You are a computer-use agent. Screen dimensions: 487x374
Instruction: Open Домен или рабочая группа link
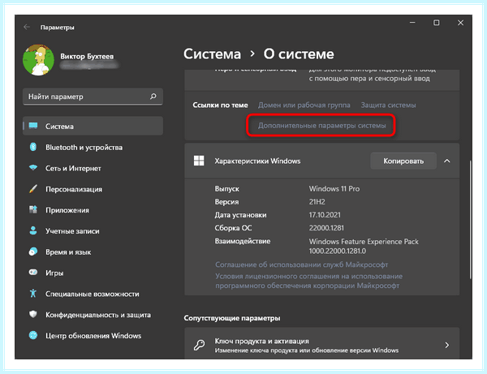[x=304, y=105]
